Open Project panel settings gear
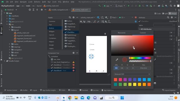The image size is (180, 101). click(x=42, y=10)
